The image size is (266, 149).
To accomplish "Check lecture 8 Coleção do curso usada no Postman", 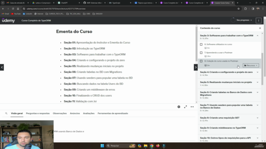I will point(201,61).
